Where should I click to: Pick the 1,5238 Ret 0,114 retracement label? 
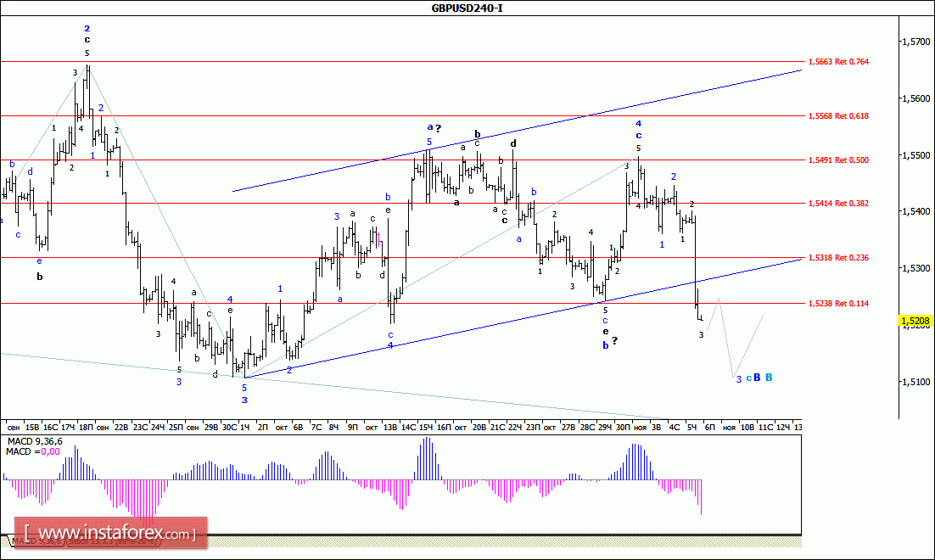838,304
